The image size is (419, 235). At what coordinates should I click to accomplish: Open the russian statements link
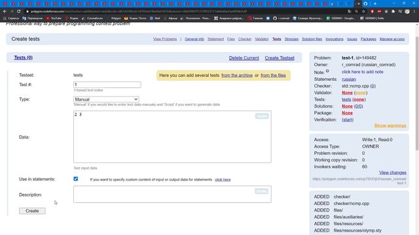tap(349, 80)
